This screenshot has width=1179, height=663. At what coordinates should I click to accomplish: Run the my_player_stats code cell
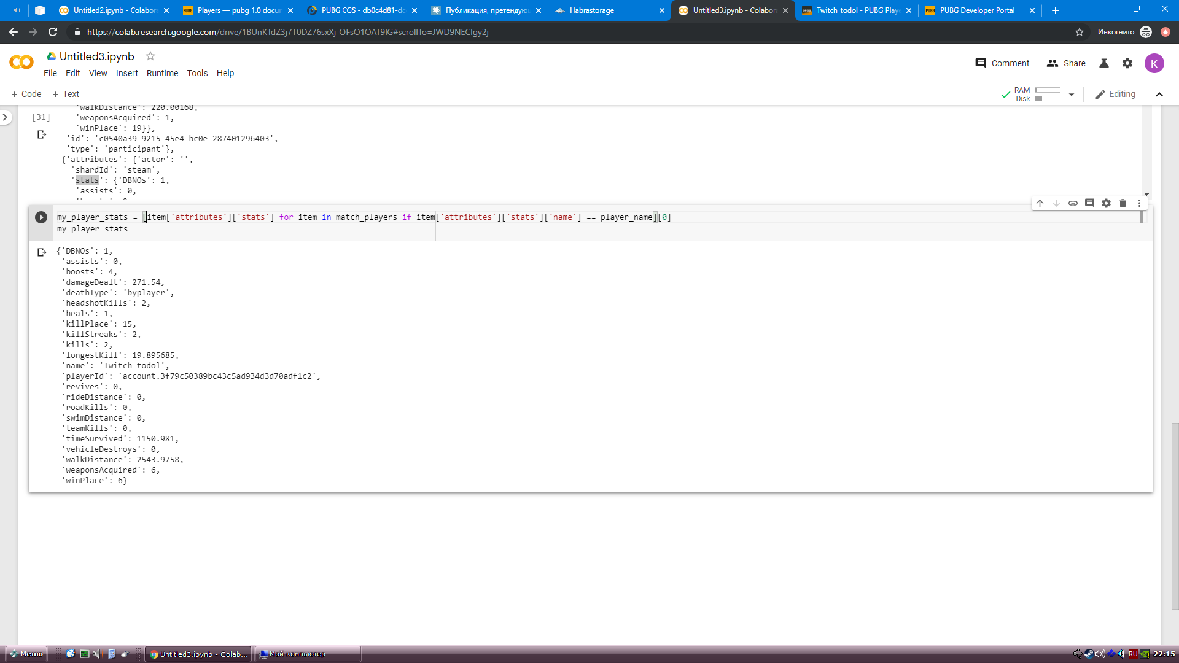[41, 217]
